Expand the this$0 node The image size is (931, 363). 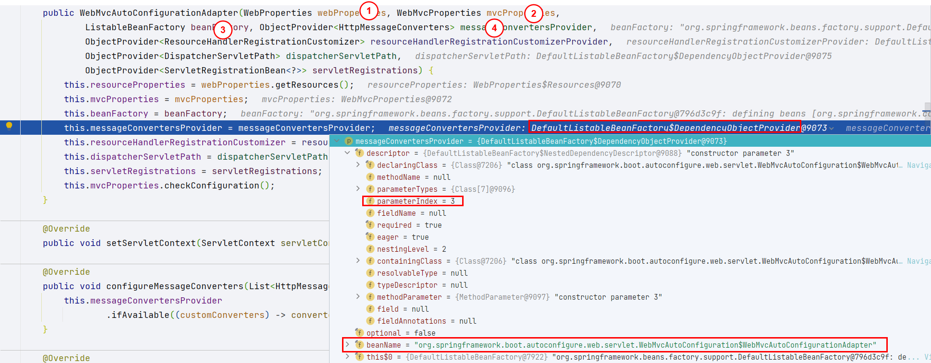347,357
